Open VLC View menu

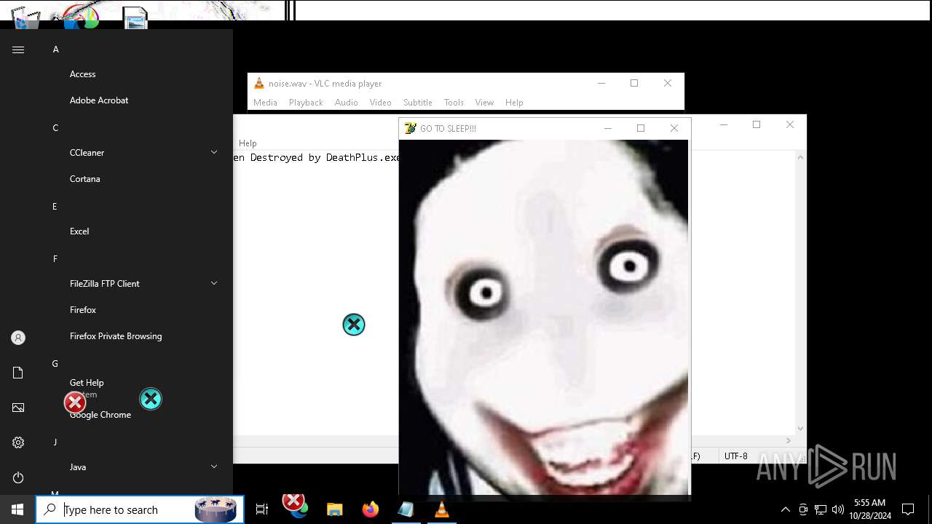pos(484,103)
